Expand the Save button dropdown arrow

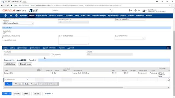[10, 94]
